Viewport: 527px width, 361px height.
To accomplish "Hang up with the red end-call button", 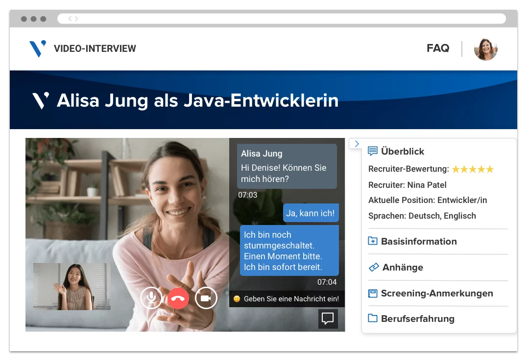I will [178, 297].
